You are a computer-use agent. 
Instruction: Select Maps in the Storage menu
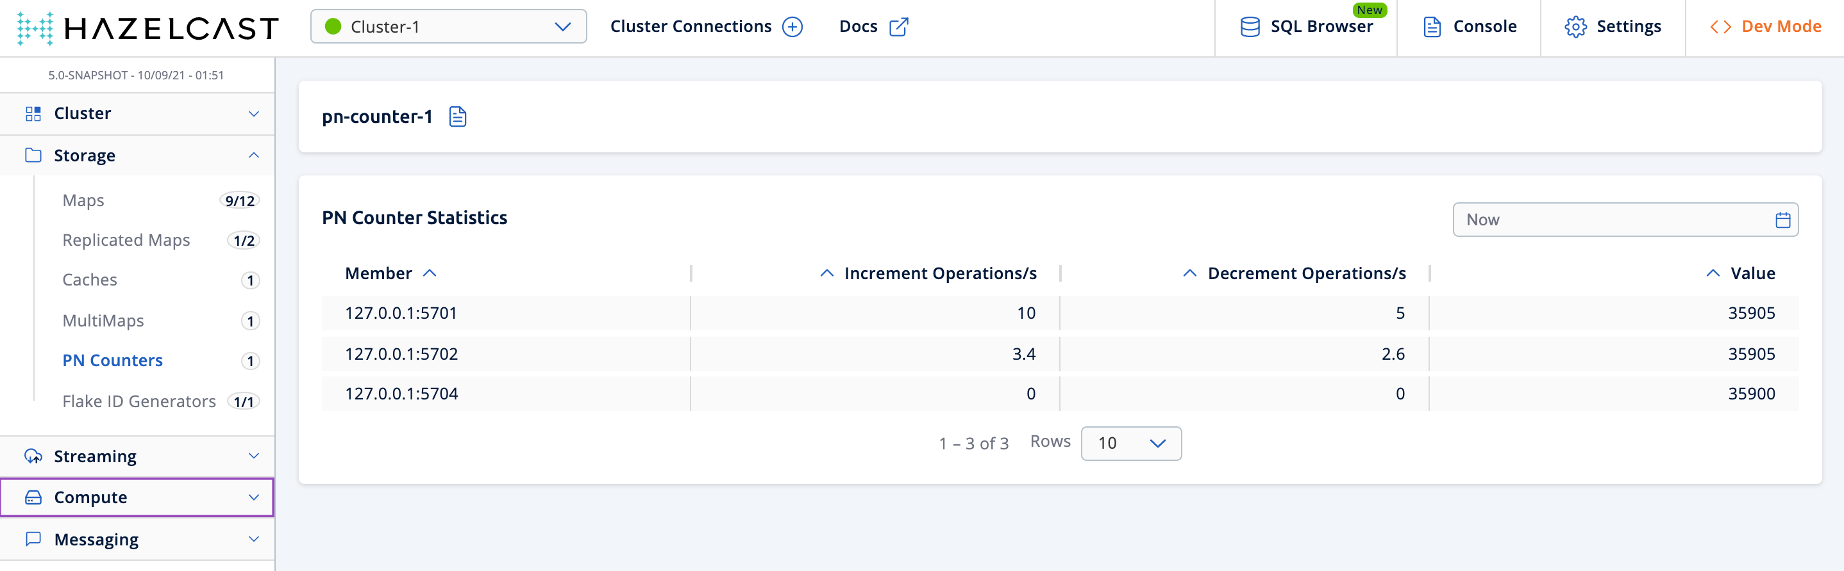coord(83,200)
